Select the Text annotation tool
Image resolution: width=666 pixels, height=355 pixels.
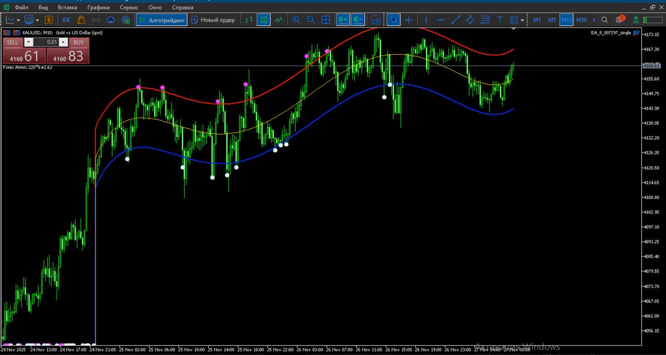tap(499, 20)
